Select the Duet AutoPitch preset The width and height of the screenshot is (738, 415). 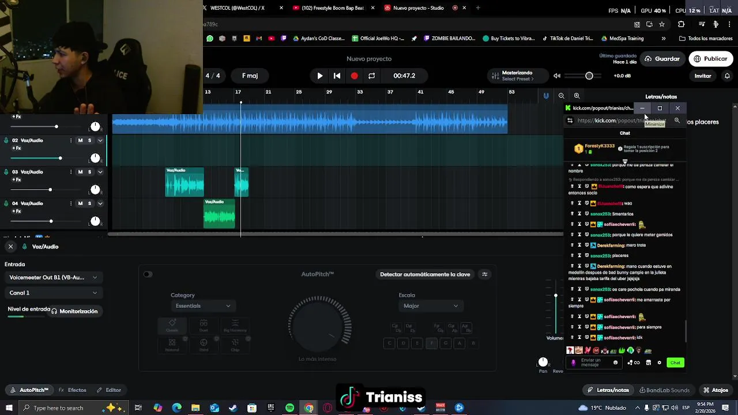[204, 326]
